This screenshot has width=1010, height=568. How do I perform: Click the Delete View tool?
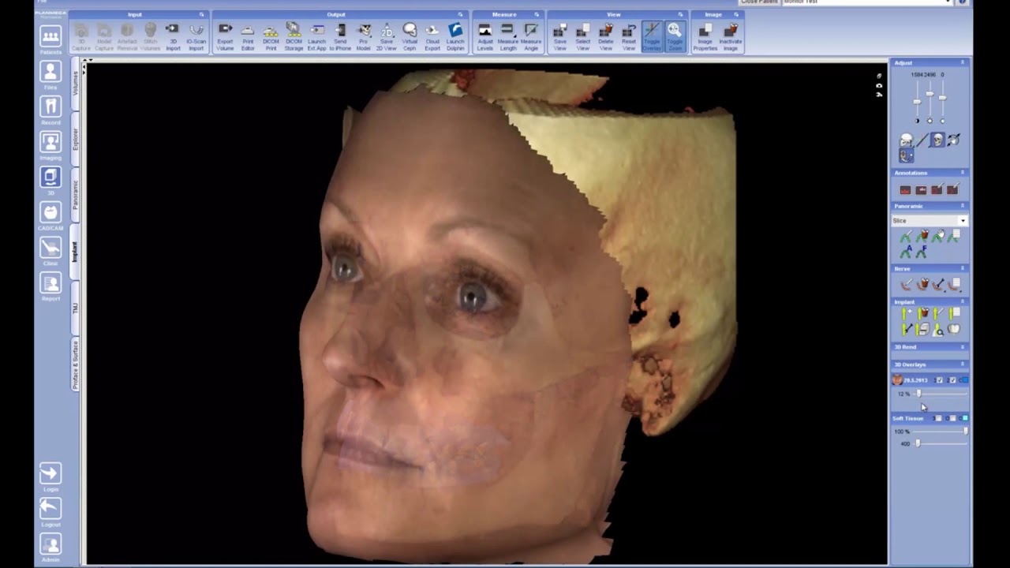pos(606,36)
